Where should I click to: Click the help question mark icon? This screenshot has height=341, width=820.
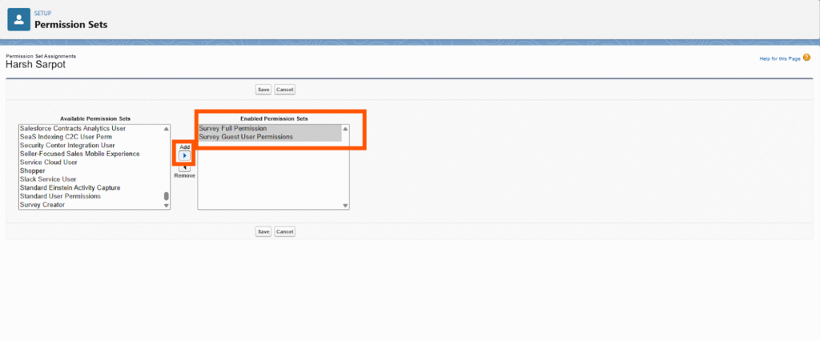(806, 58)
